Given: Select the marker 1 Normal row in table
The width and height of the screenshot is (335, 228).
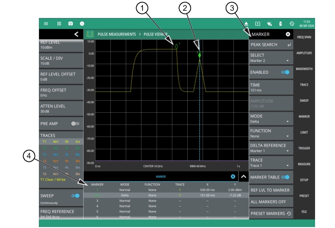Looking at the screenshot, I should click(166, 190).
